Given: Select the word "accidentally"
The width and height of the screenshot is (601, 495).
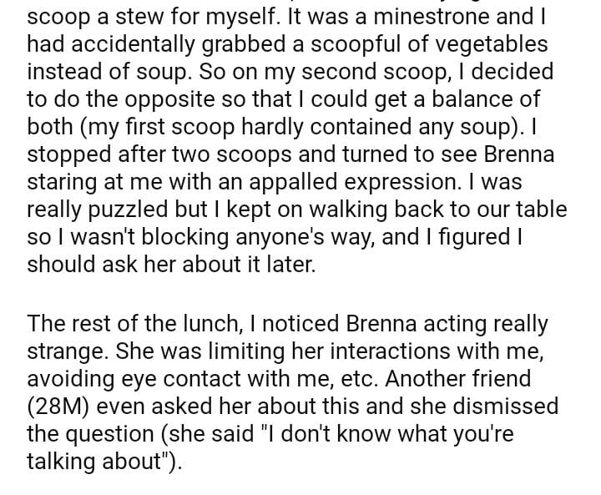Looking at the screenshot, I should click(x=132, y=43).
